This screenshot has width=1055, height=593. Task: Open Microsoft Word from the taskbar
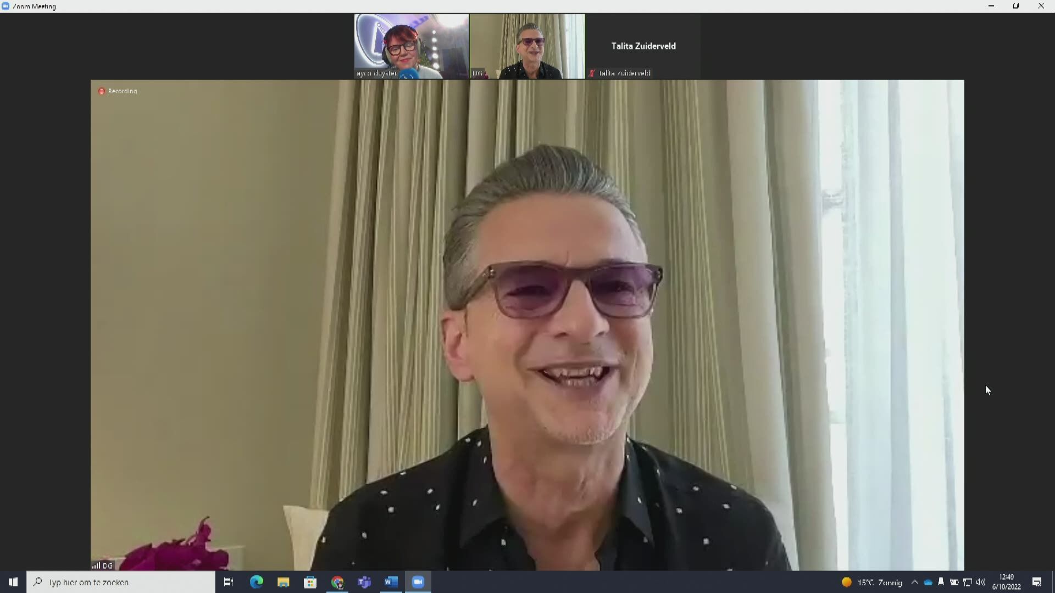click(x=391, y=582)
